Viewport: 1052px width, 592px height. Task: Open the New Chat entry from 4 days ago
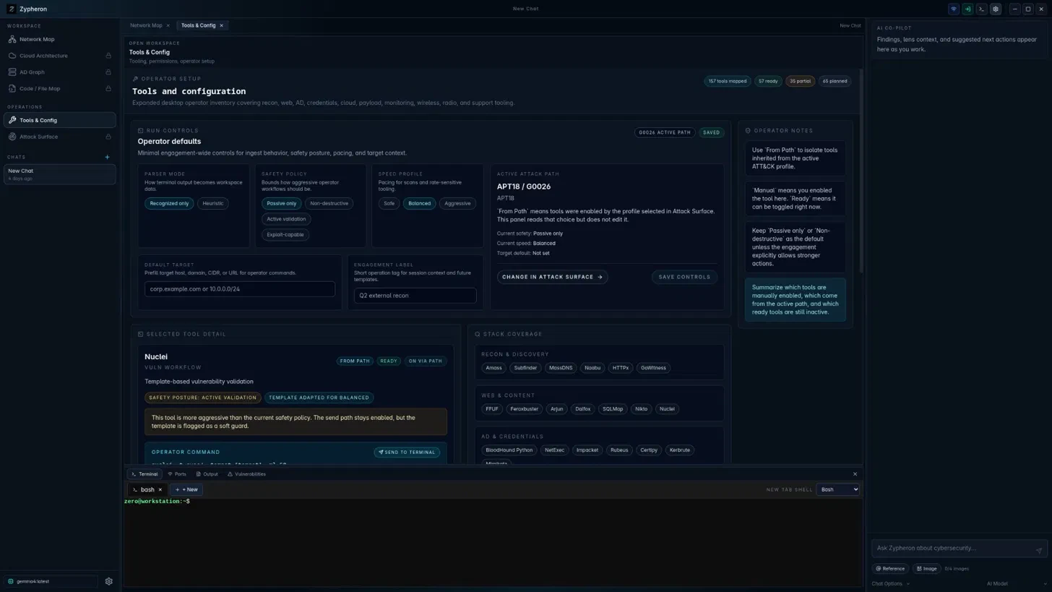[x=59, y=174]
